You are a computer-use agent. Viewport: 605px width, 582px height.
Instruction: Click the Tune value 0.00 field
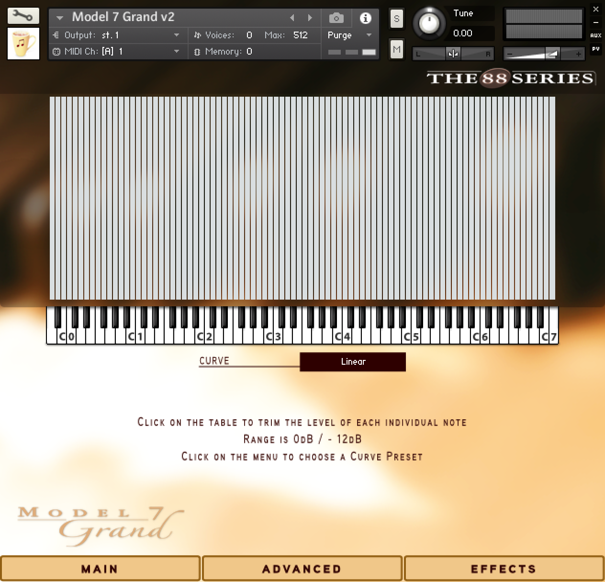coord(463,33)
